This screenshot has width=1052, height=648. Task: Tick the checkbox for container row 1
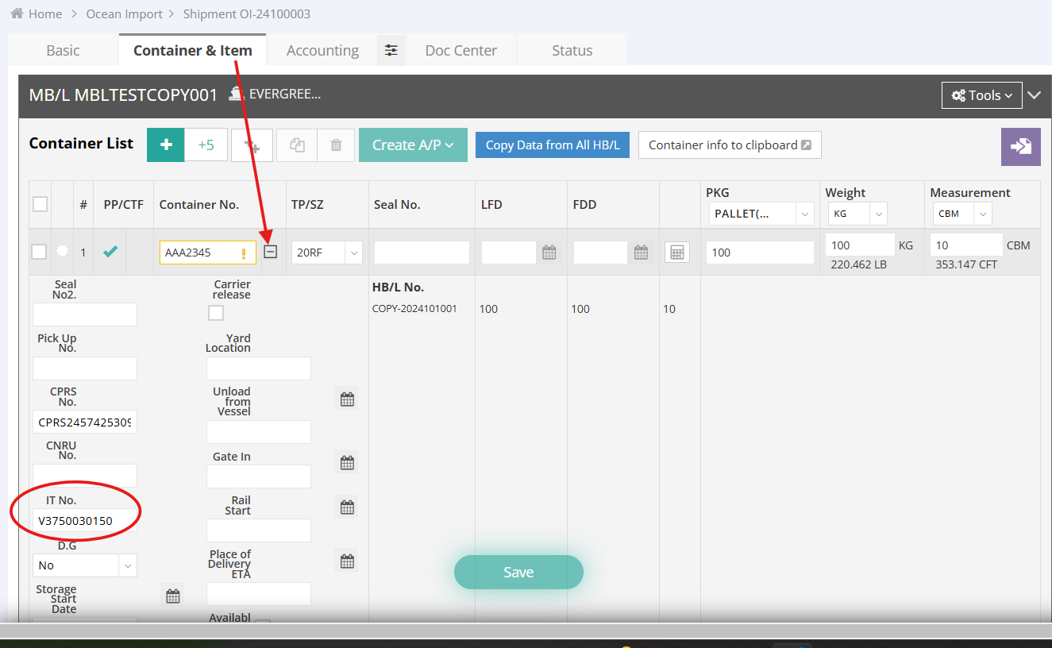[39, 253]
